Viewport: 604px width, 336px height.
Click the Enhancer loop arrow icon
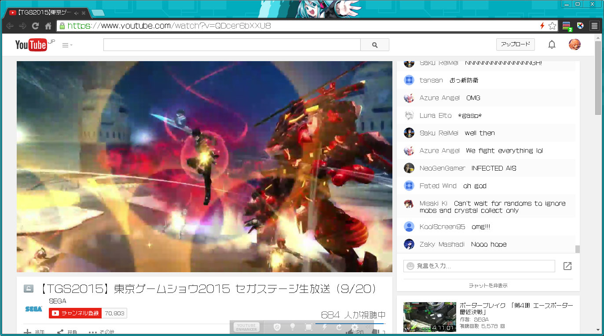point(339,327)
